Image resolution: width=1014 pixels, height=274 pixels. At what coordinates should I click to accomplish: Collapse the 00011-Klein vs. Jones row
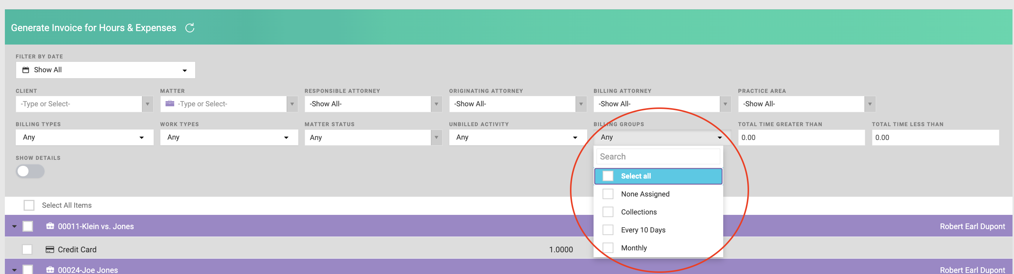15,226
